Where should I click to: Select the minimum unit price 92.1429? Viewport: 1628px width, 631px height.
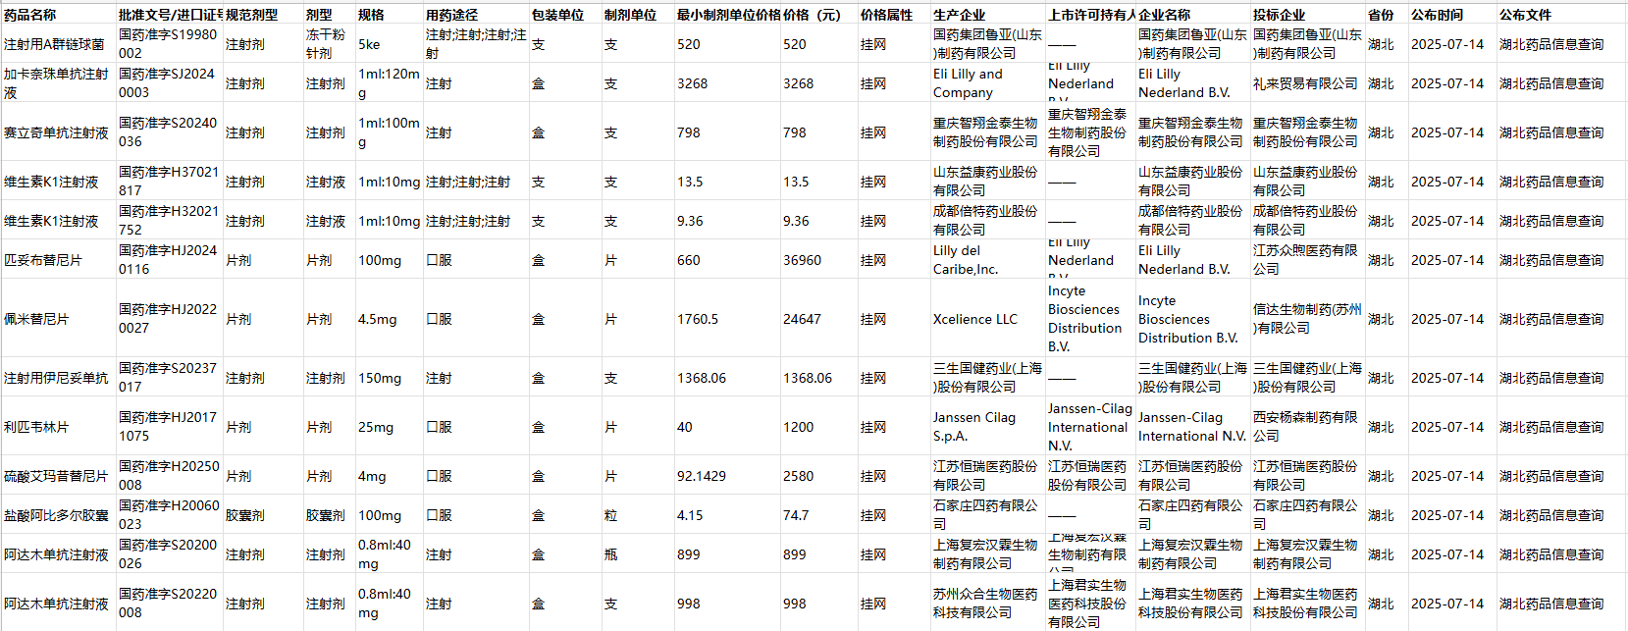(728, 476)
